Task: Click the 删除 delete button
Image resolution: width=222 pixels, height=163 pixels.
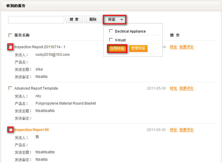Action: click(x=93, y=20)
